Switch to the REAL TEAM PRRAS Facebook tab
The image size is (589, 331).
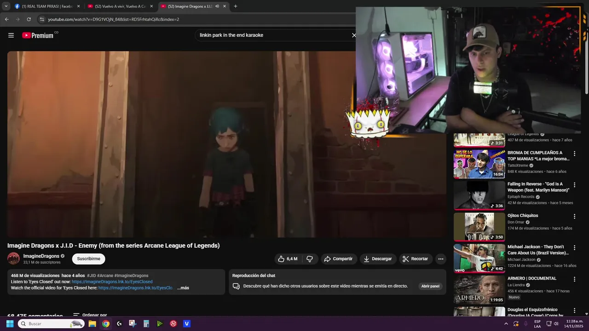(x=47, y=6)
